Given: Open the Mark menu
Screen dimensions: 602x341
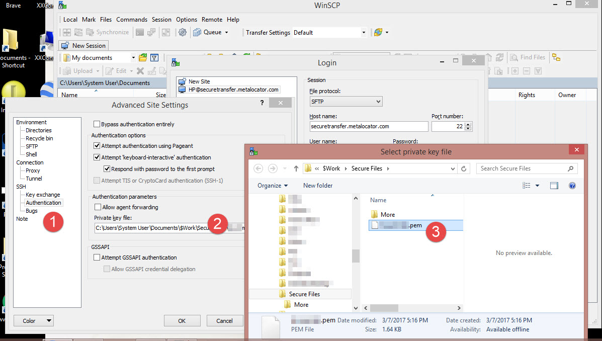Looking at the screenshot, I should pyautogui.click(x=89, y=20).
